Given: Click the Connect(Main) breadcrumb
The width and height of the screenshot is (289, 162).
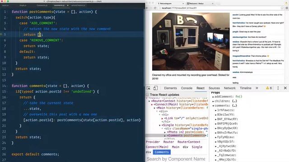Looking at the screenshot, I should click(157, 147).
